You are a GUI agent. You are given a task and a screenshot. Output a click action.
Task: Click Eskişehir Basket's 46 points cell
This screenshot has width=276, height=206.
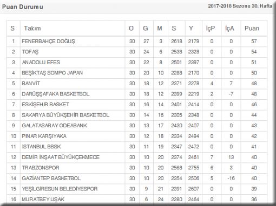pos(254,105)
